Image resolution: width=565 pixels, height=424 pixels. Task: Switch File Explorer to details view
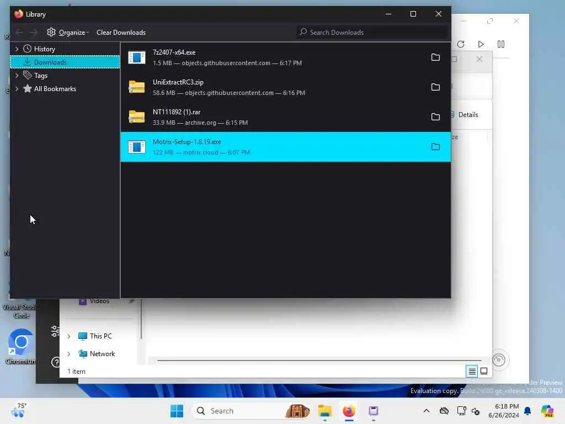(472, 371)
